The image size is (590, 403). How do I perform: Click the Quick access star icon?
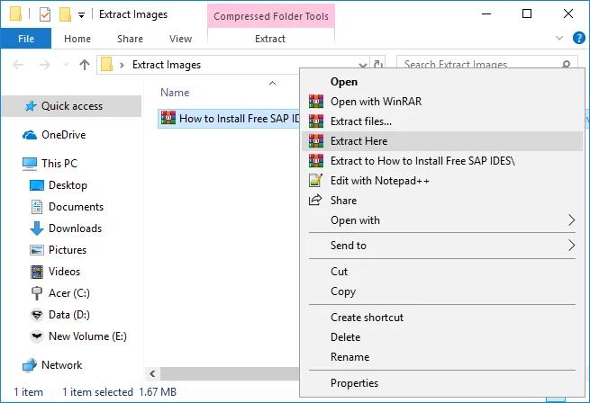point(29,106)
